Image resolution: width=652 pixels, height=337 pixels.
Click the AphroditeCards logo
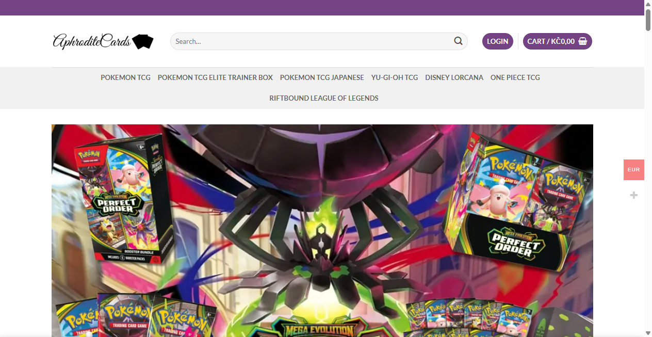click(103, 41)
